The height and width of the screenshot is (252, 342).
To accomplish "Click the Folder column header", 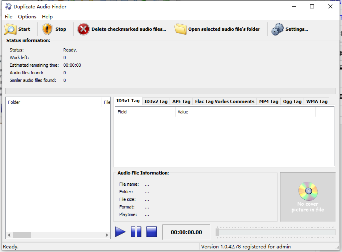I will tap(54, 102).
